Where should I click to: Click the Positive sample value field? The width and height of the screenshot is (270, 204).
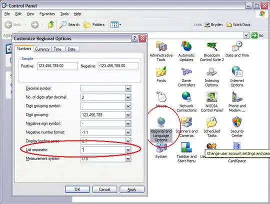pos(57,66)
